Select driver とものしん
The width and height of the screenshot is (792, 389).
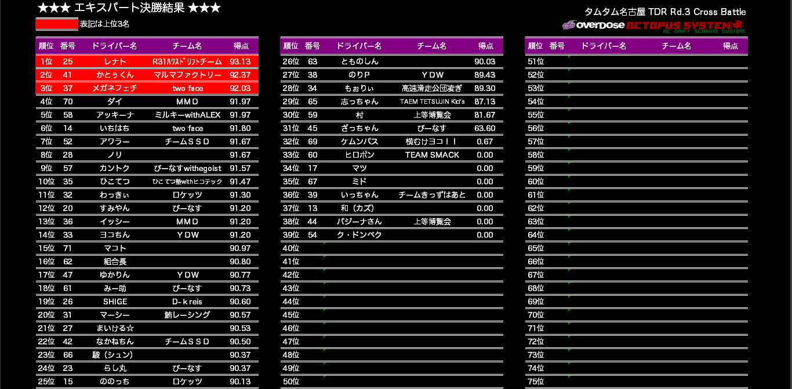point(359,61)
